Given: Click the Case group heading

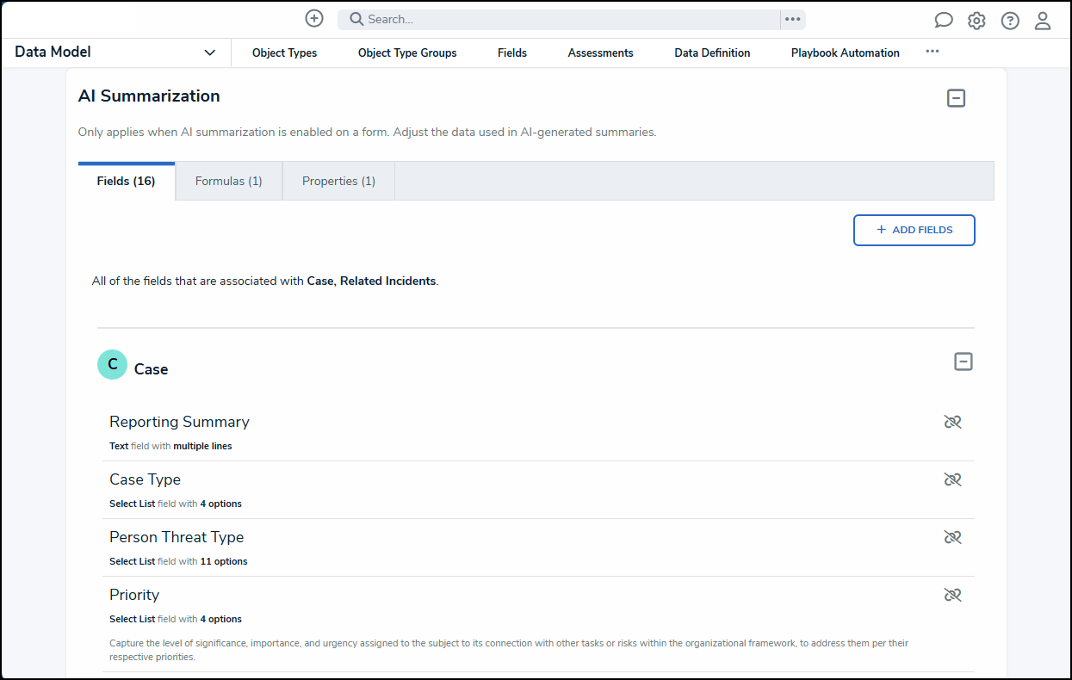Looking at the screenshot, I should click(x=151, y=369).
